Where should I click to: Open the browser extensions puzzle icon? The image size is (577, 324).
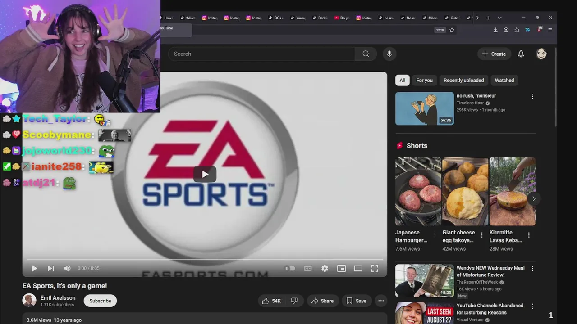(x=517, y=30)
